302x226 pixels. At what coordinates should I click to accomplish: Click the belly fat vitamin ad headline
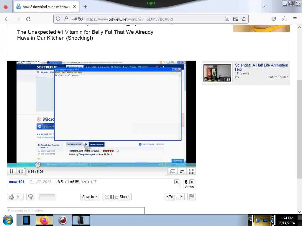click(85, 35)
